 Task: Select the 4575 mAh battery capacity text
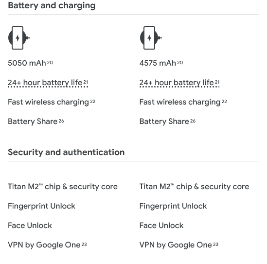[158, 63]
